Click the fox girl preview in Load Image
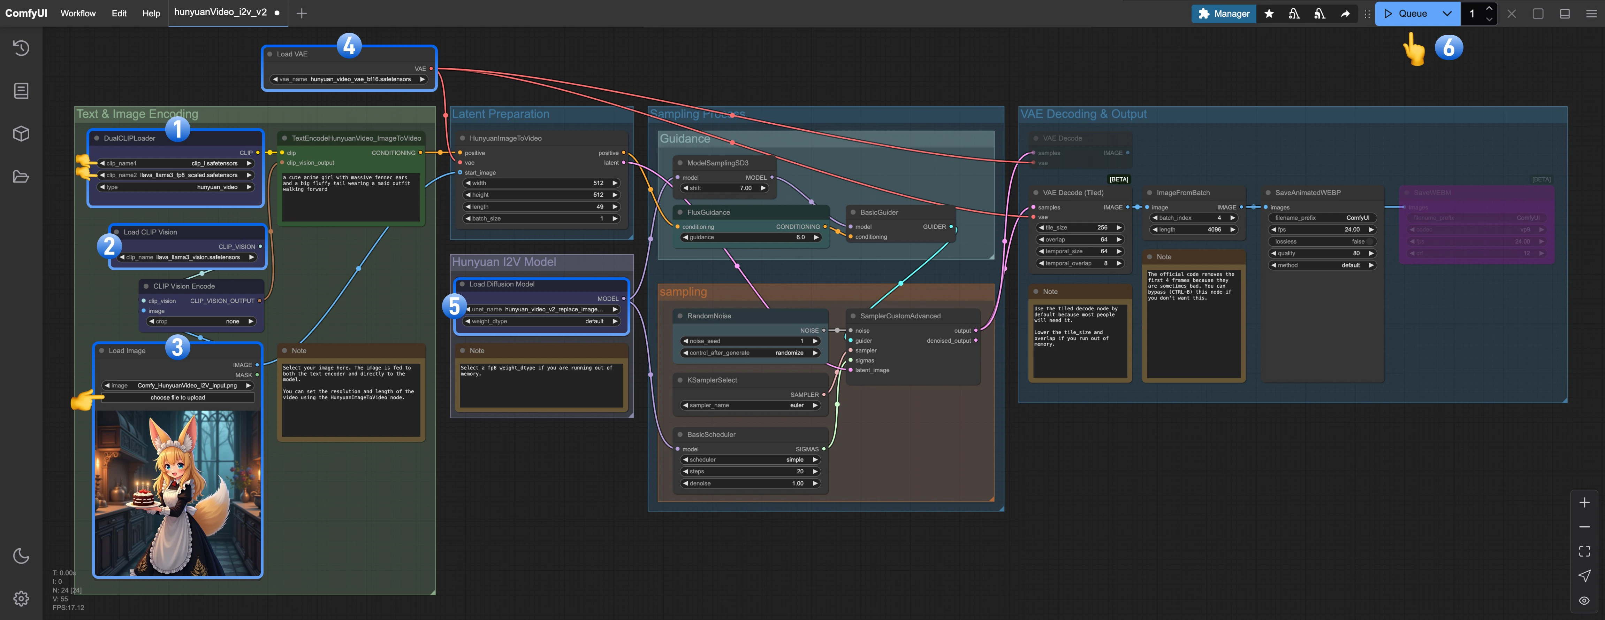The width and height of the screenshot is (1605, 620). [x=177, y=492]
